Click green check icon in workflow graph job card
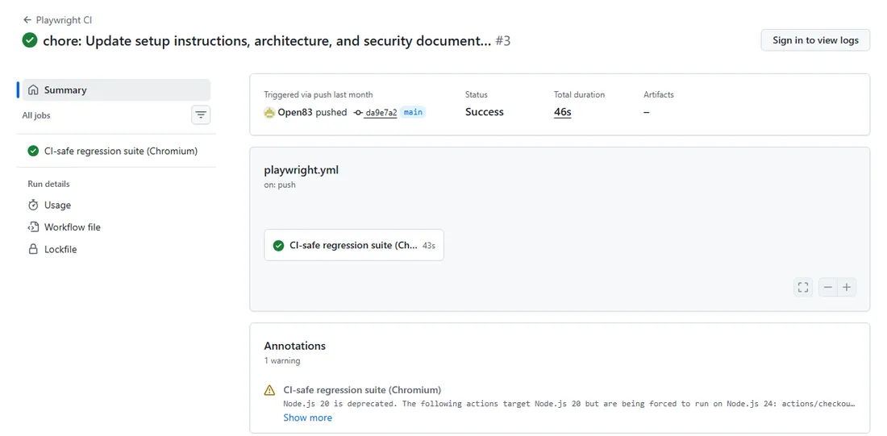 [278, 246]
